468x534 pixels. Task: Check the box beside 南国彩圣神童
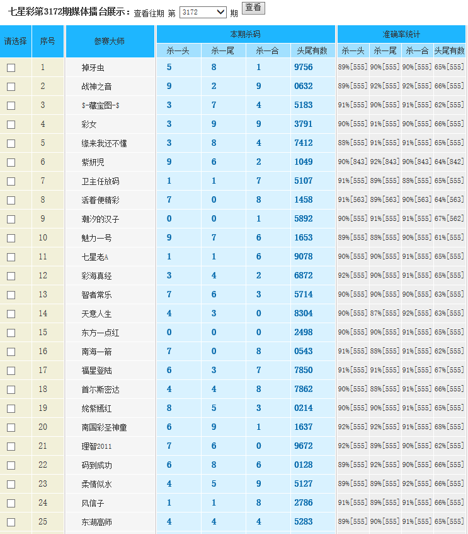[11, 428]
